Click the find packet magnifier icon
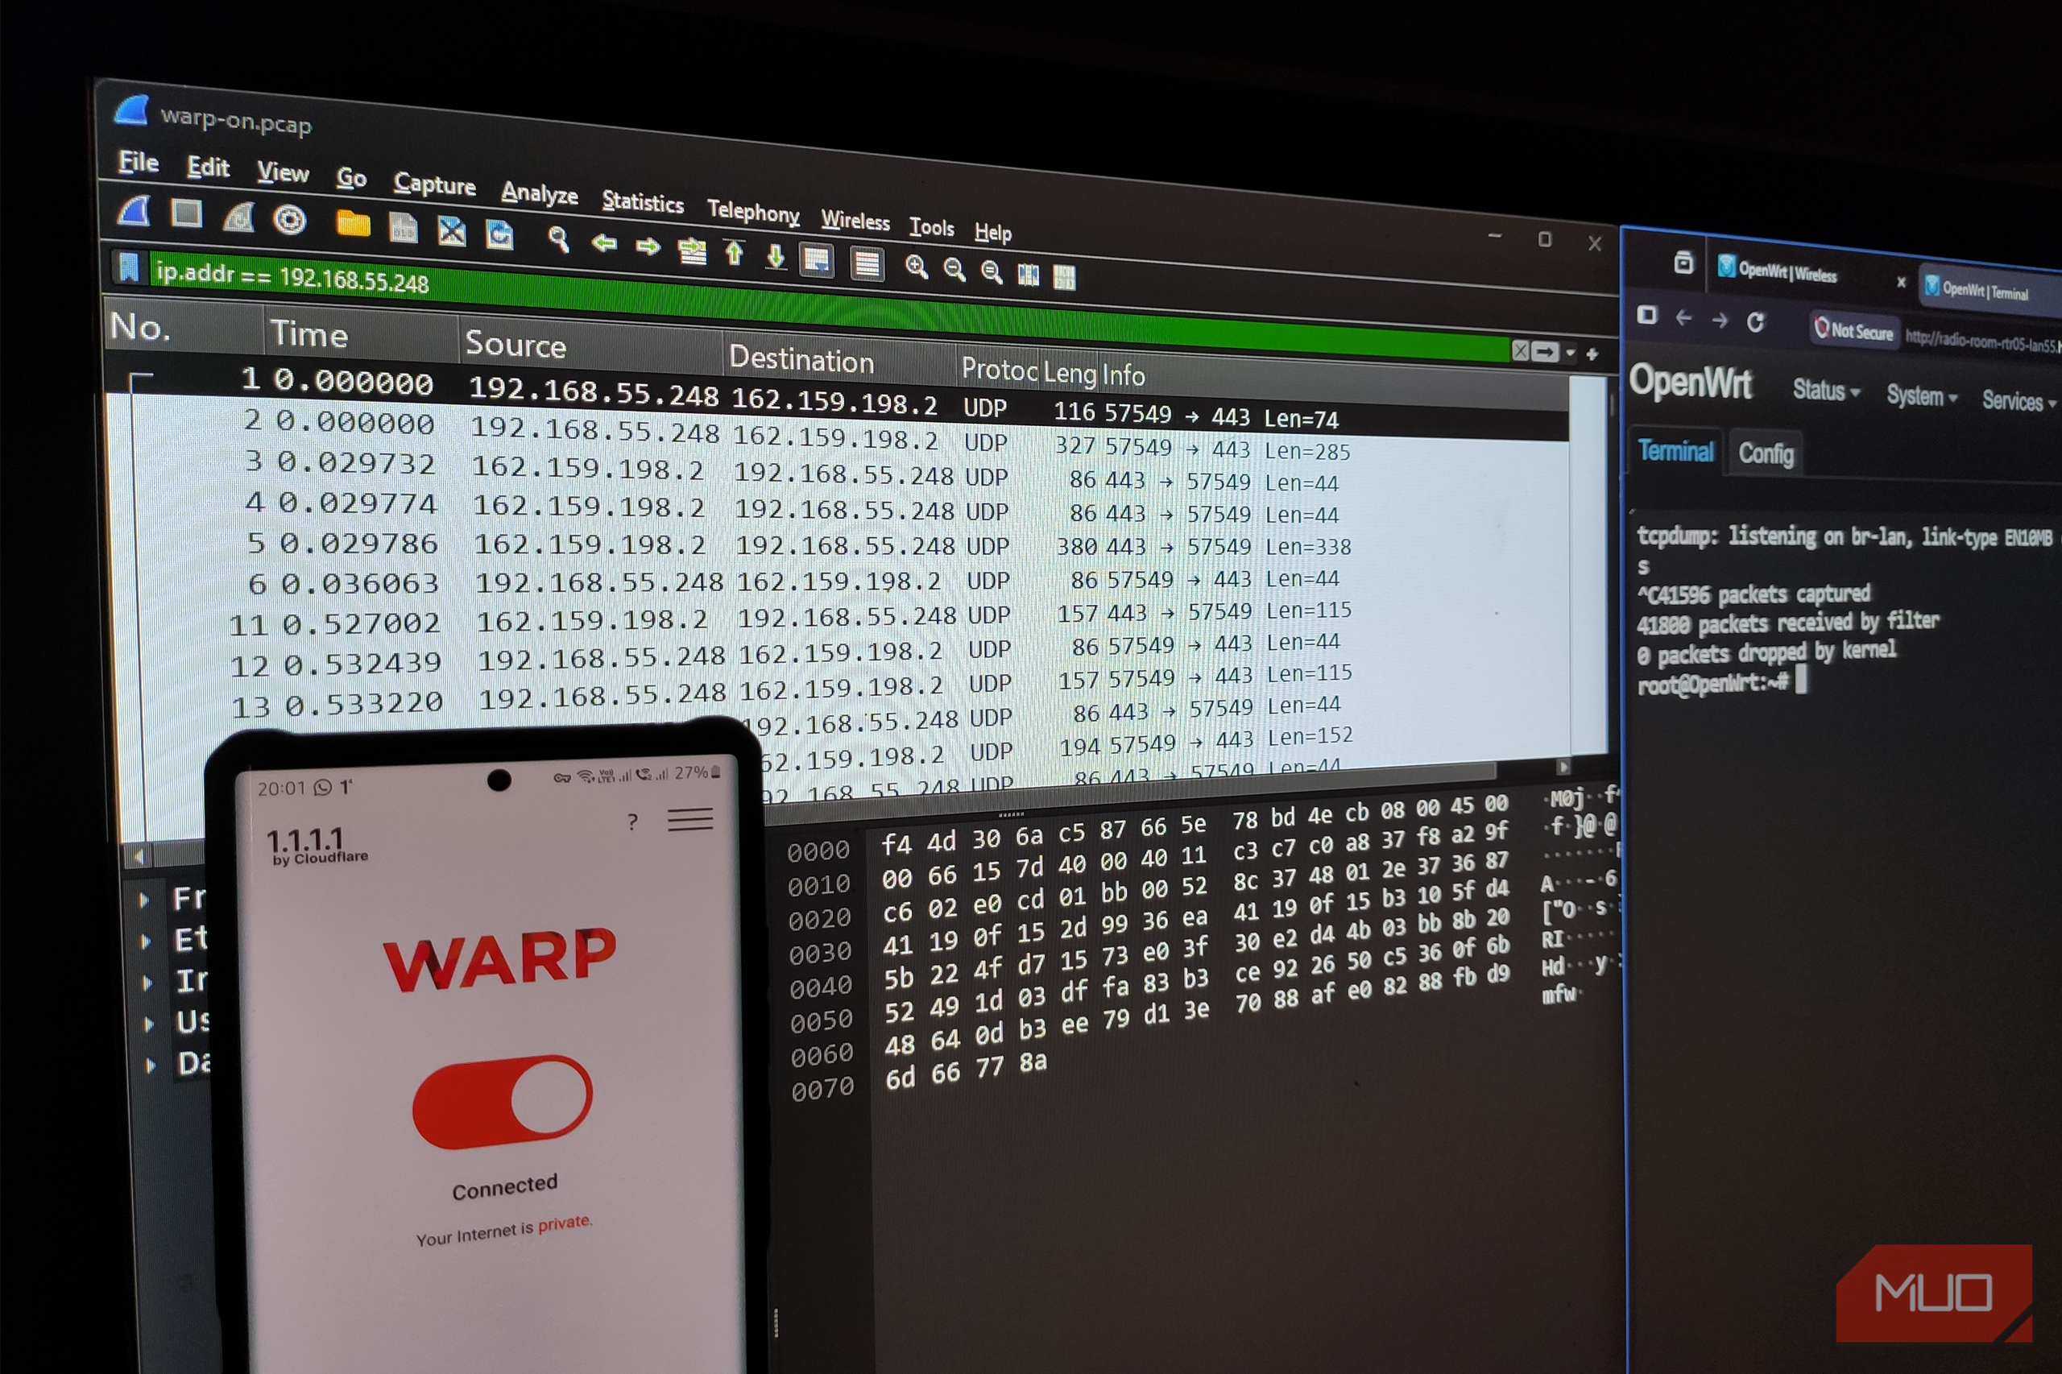The image size is (2062, 1374). click(557, 238)
